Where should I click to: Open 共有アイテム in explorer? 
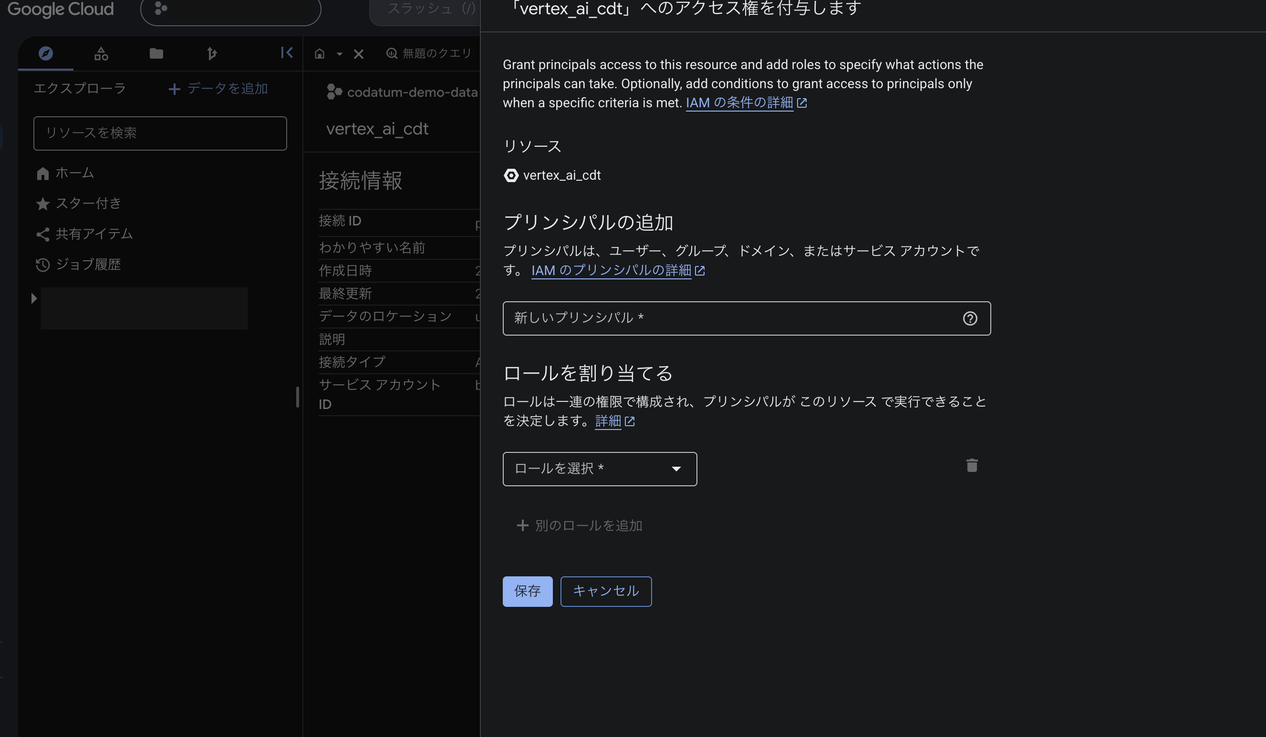(84, 234)
